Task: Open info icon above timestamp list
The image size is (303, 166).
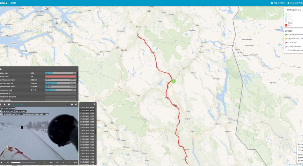Action: point(94,104)
